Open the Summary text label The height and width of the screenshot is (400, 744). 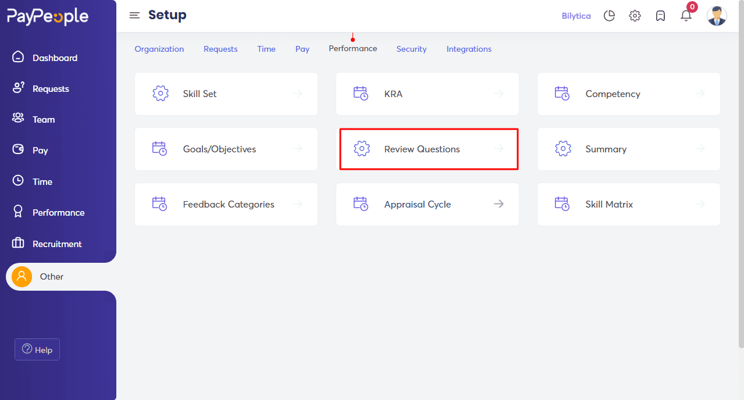click(x=606, y=149)
